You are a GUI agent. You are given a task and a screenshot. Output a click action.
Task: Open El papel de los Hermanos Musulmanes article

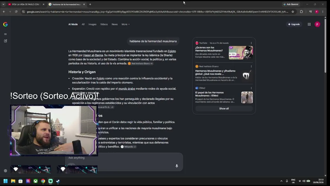pyautogui.click(x=209, y=94)
